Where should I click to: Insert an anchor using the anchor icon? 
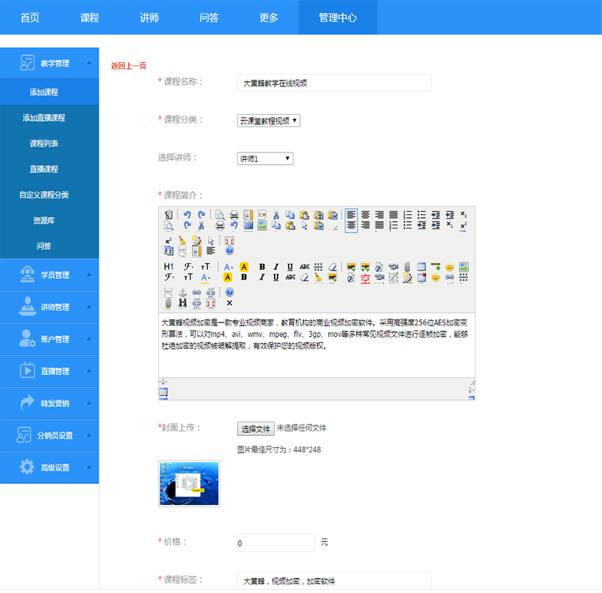(182, 292)
